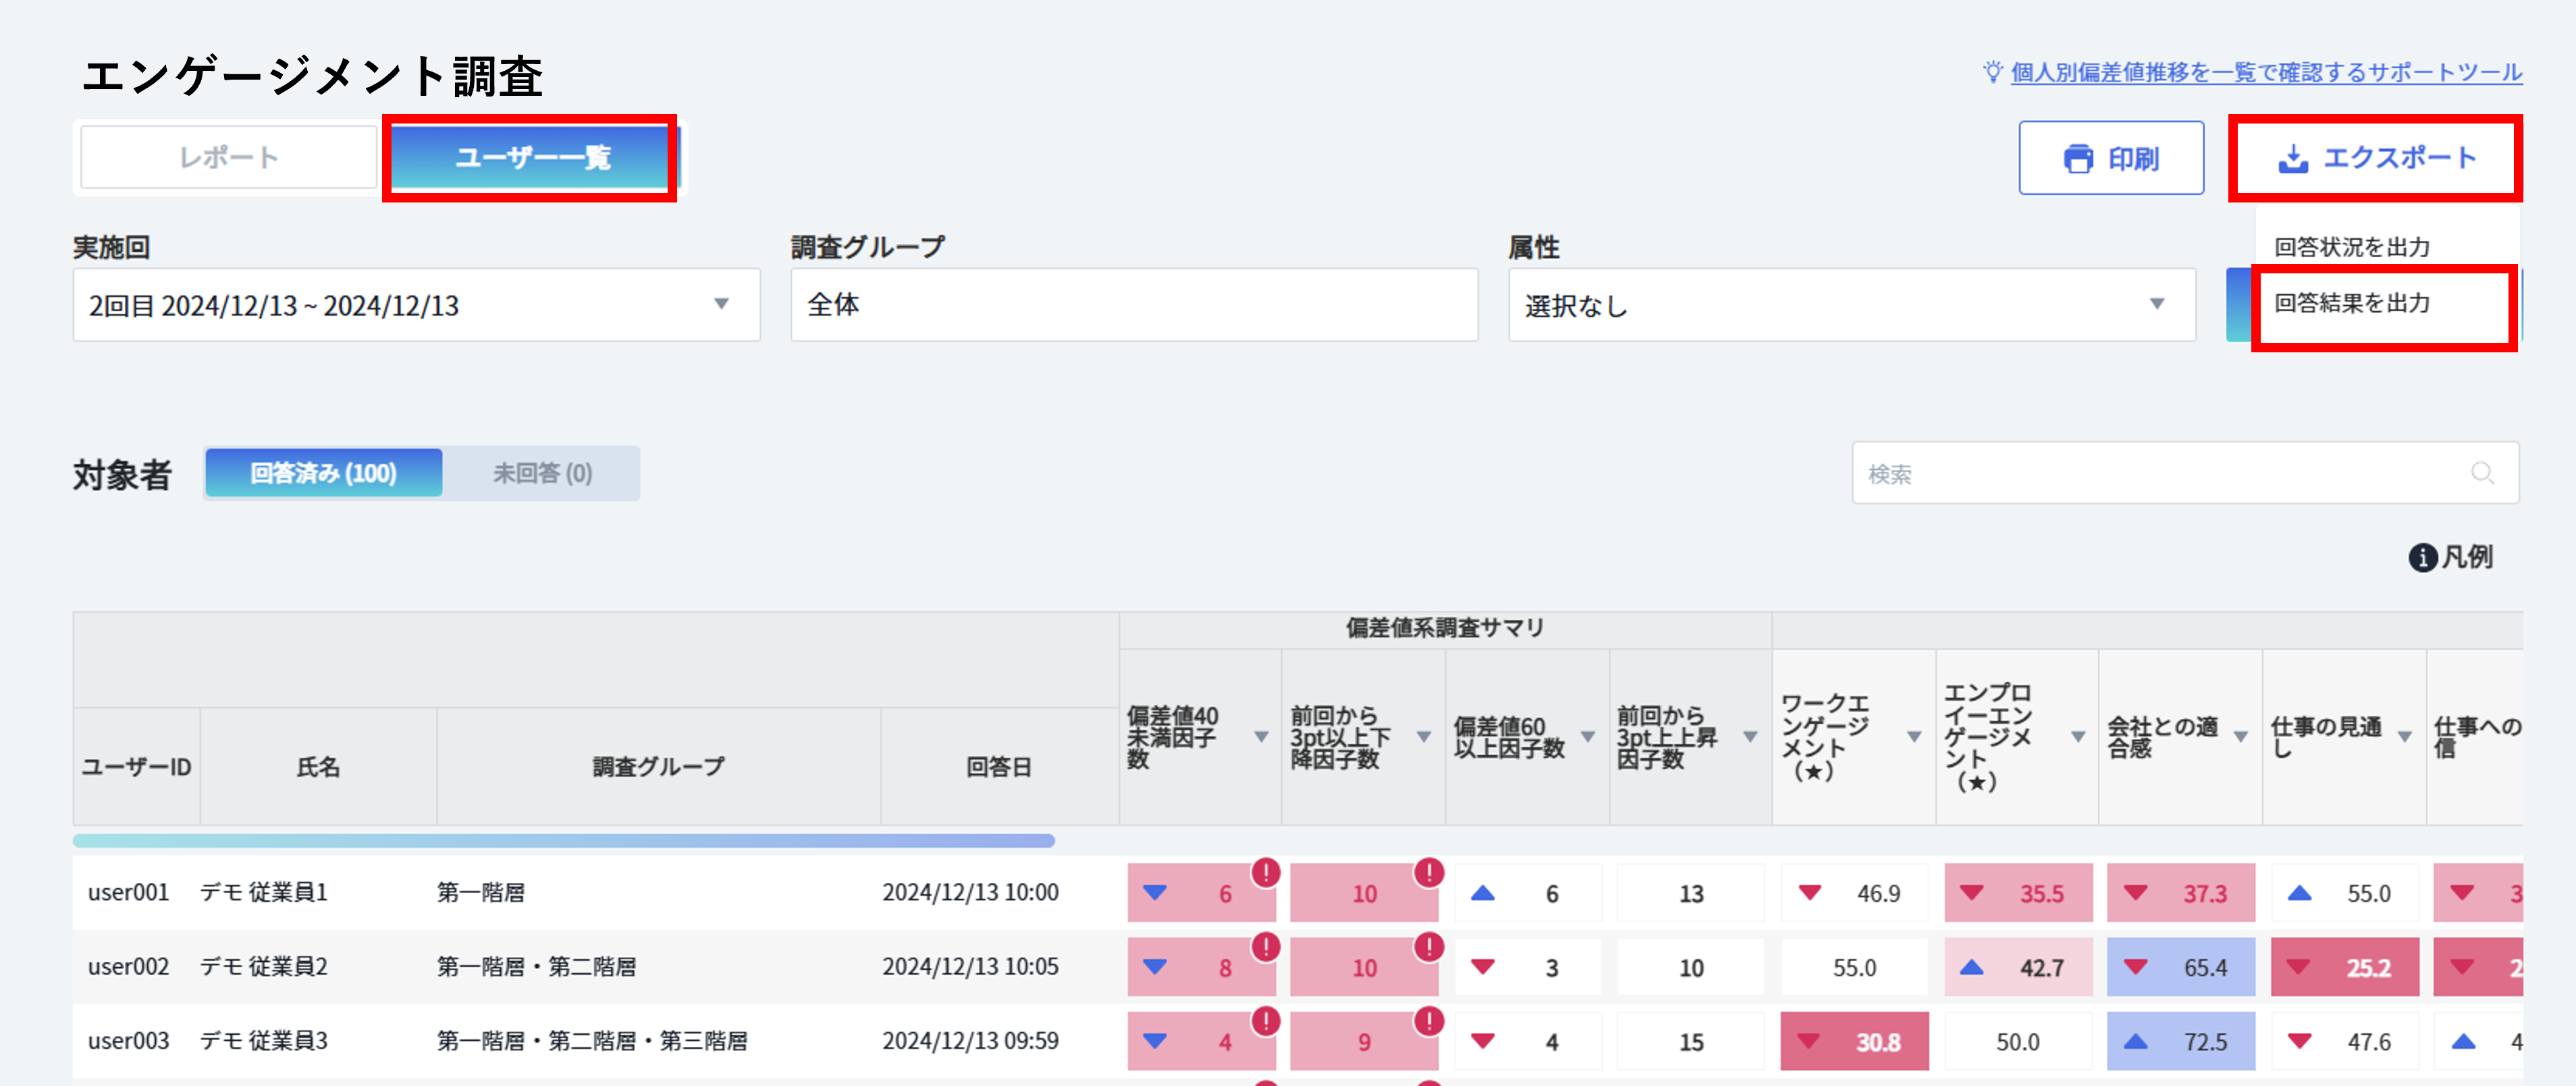Open sort arrow on 偏差値60以上因子数 column
The width and height of the screenshot is (2576, 1086).
(1587, 737)
